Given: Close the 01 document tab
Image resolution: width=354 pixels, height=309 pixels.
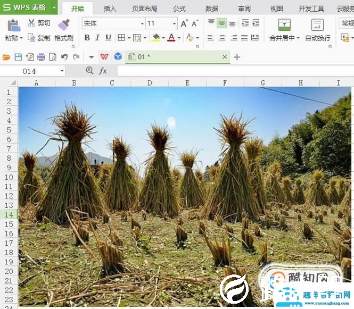Looking at the screenshot, I should point(225,57).
